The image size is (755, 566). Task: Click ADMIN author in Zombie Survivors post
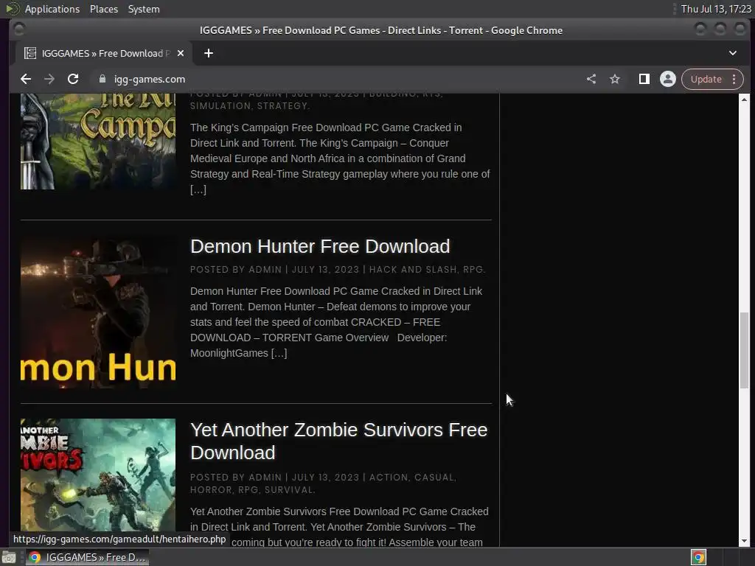(x=265, y=478)
